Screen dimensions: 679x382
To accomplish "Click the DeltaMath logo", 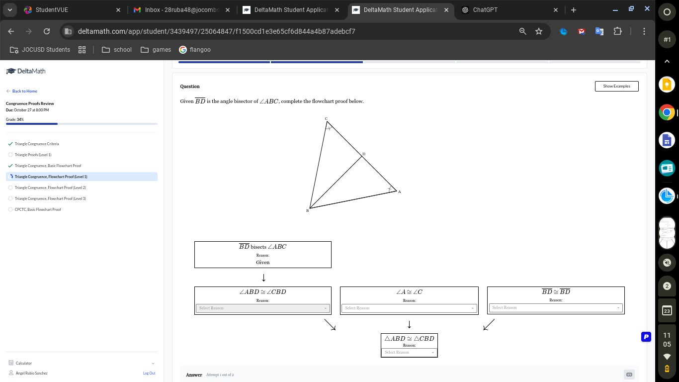I will 26,71.
